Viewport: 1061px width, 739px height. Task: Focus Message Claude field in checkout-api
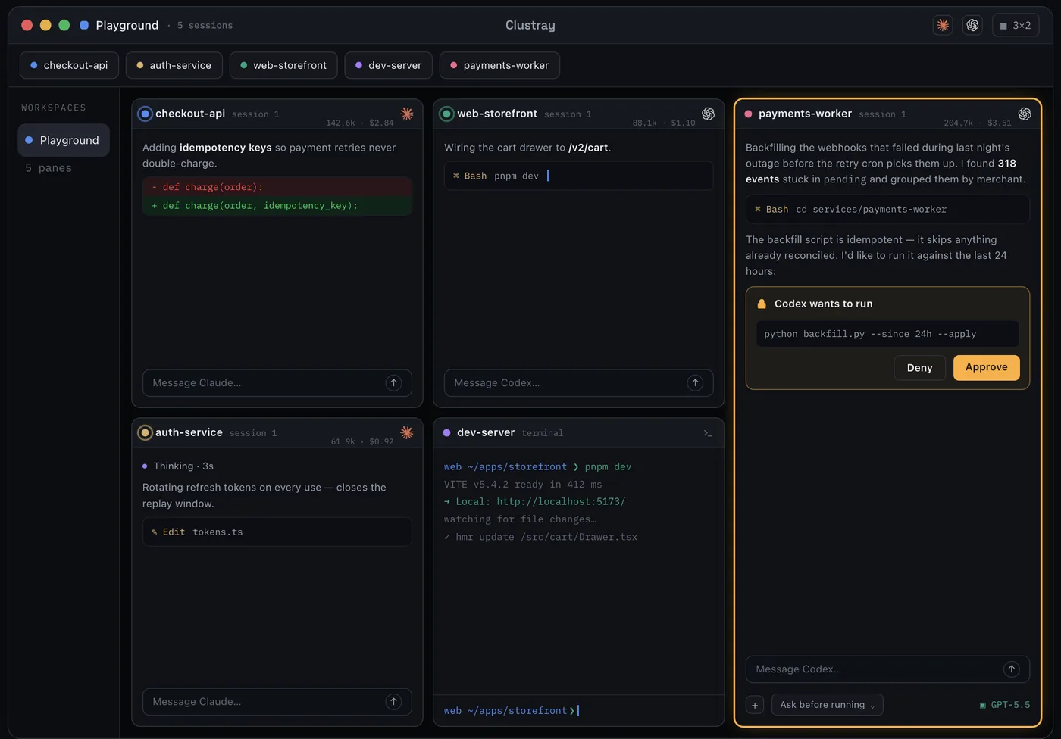coord(277,383)
